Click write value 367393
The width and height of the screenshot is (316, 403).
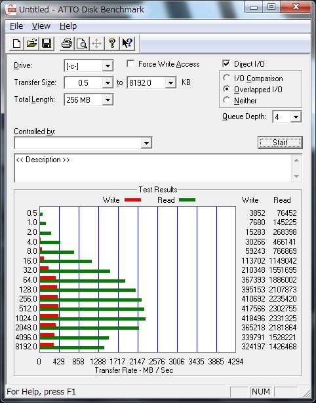pyautogui.click(x=253, y=279)
